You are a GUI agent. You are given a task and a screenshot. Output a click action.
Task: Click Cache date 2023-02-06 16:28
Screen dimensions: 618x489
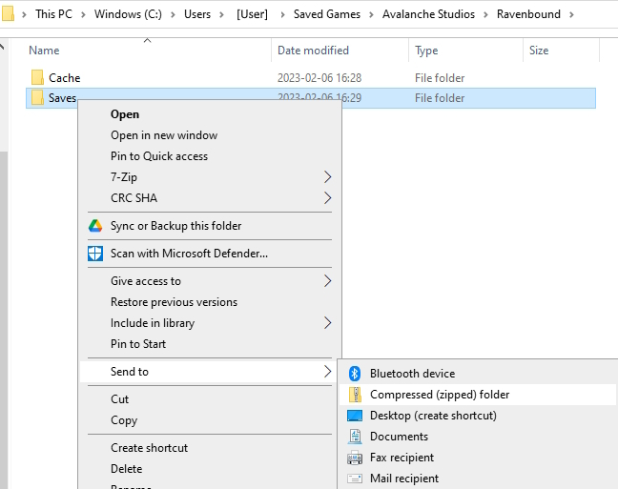click(319, 78)
